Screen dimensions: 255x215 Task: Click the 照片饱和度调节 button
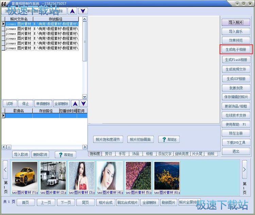pyautogui.click(x=107, y=139)
